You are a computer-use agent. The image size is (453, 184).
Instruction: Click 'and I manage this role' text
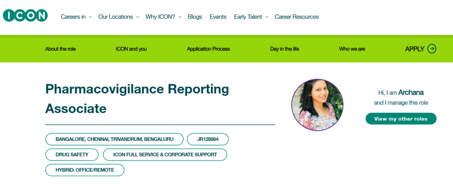(x=401, y=103)
